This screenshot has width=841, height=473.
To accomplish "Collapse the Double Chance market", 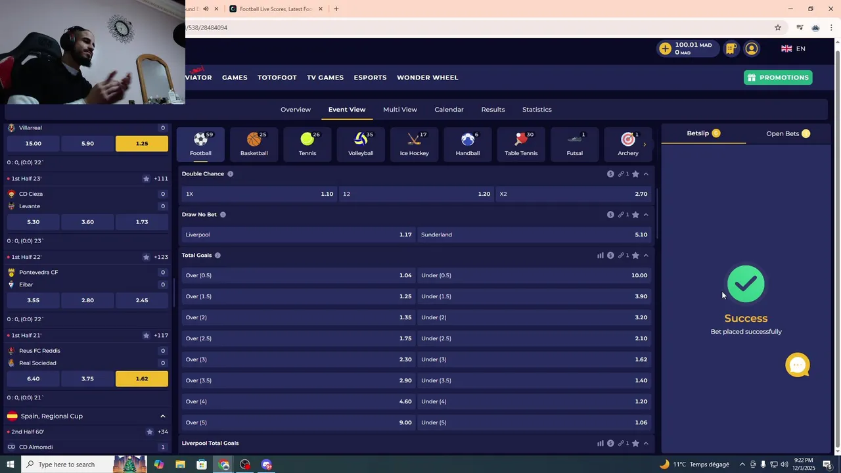I will click(646, 174).
